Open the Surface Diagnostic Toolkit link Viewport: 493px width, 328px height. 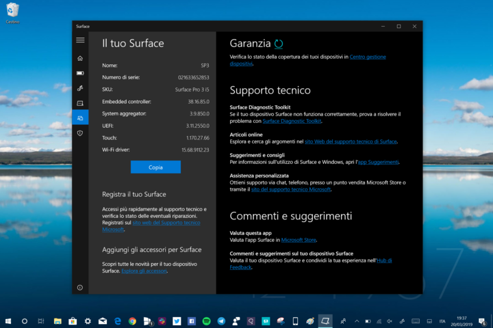tap(292, 121)
